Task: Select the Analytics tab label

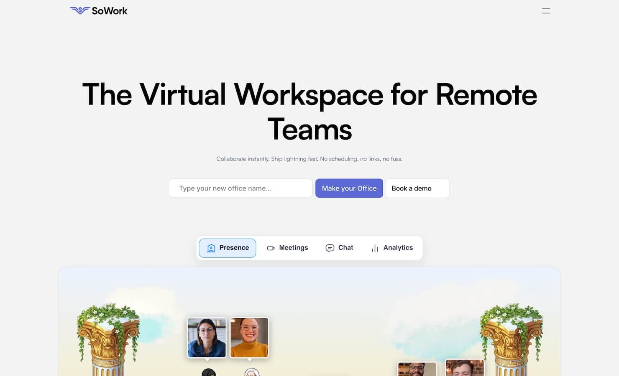Action: pyautogui.click(x=398, y=248)
